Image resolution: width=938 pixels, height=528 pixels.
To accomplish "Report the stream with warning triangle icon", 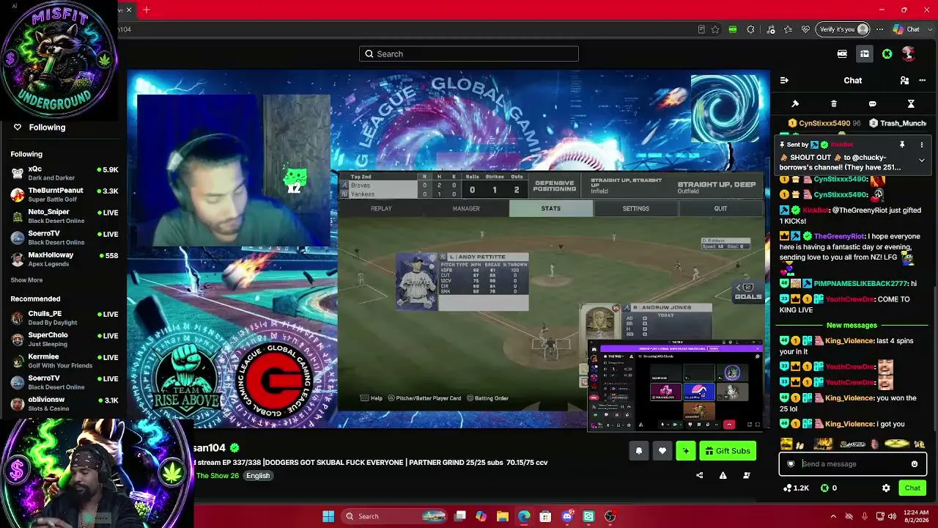I will click(x=723, y=475).
